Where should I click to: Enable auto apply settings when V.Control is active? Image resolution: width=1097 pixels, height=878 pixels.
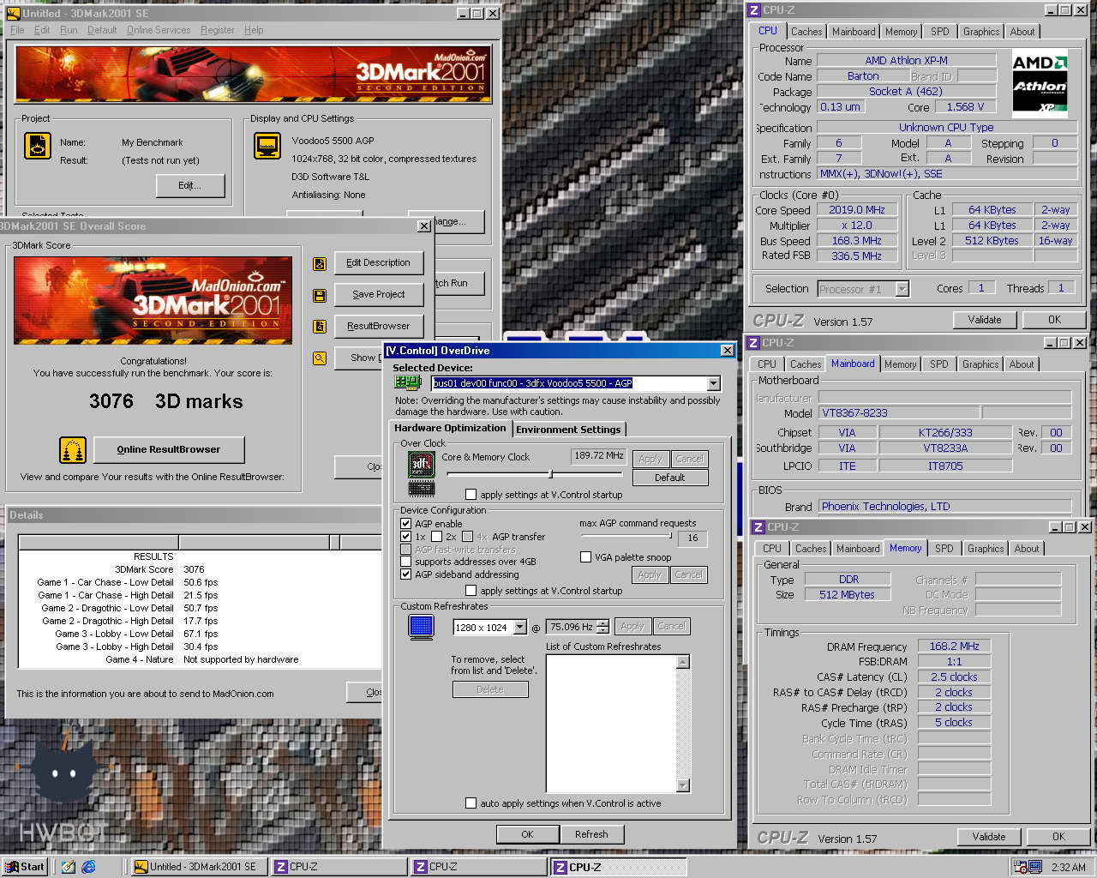pos(471,803)
